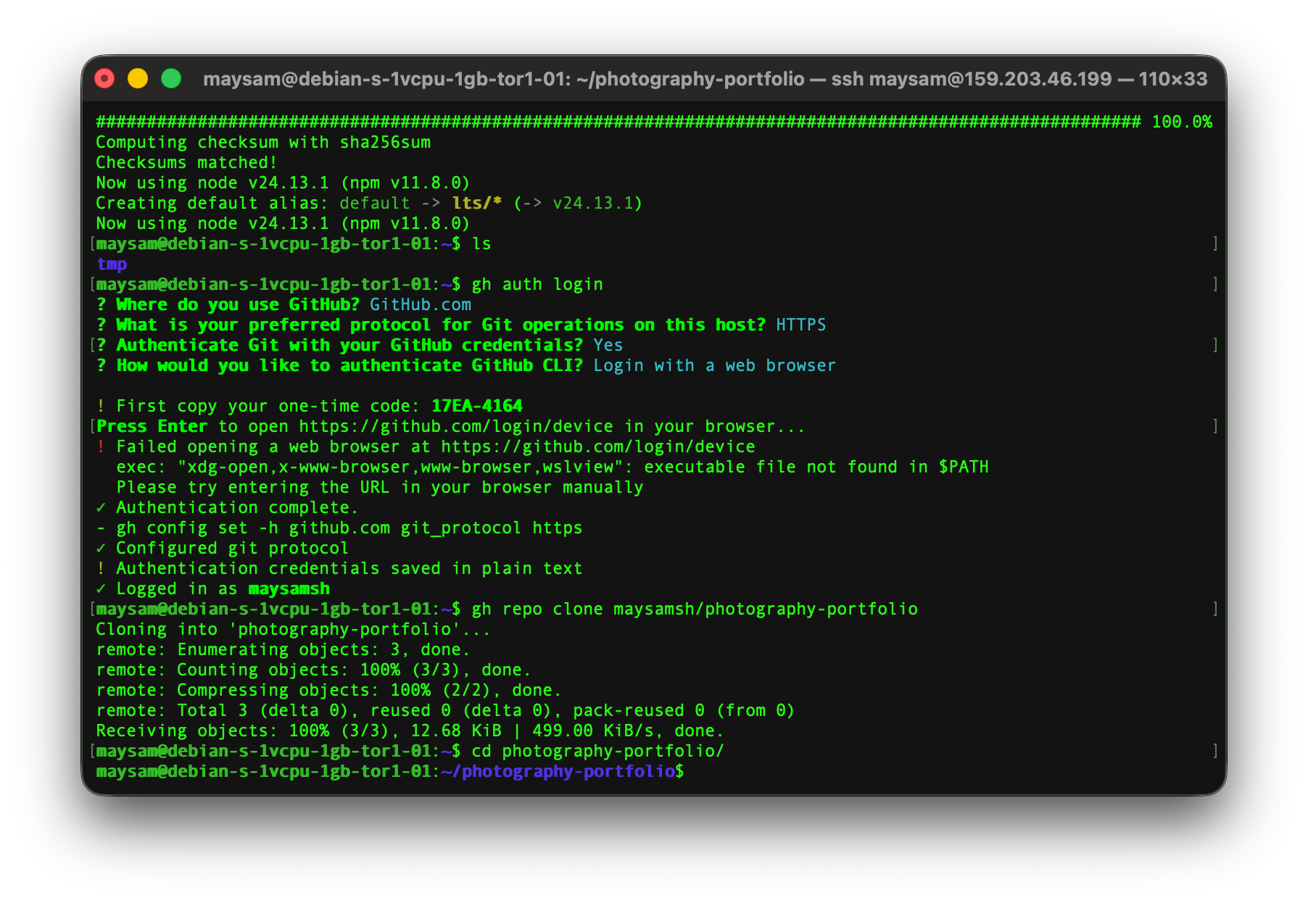
Task: Click the 'gh repo clone maysamsh/photography-portfolio' command
Action: click(695, 609)
